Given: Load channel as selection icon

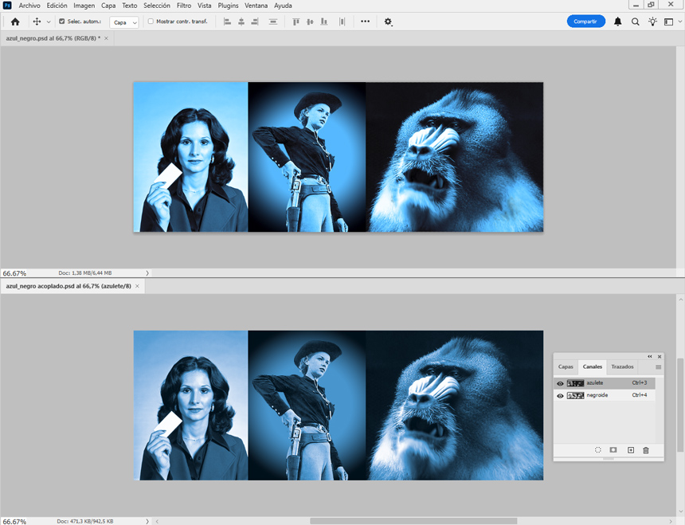Looking at the screenshot, I should click(x=598, y=451).
